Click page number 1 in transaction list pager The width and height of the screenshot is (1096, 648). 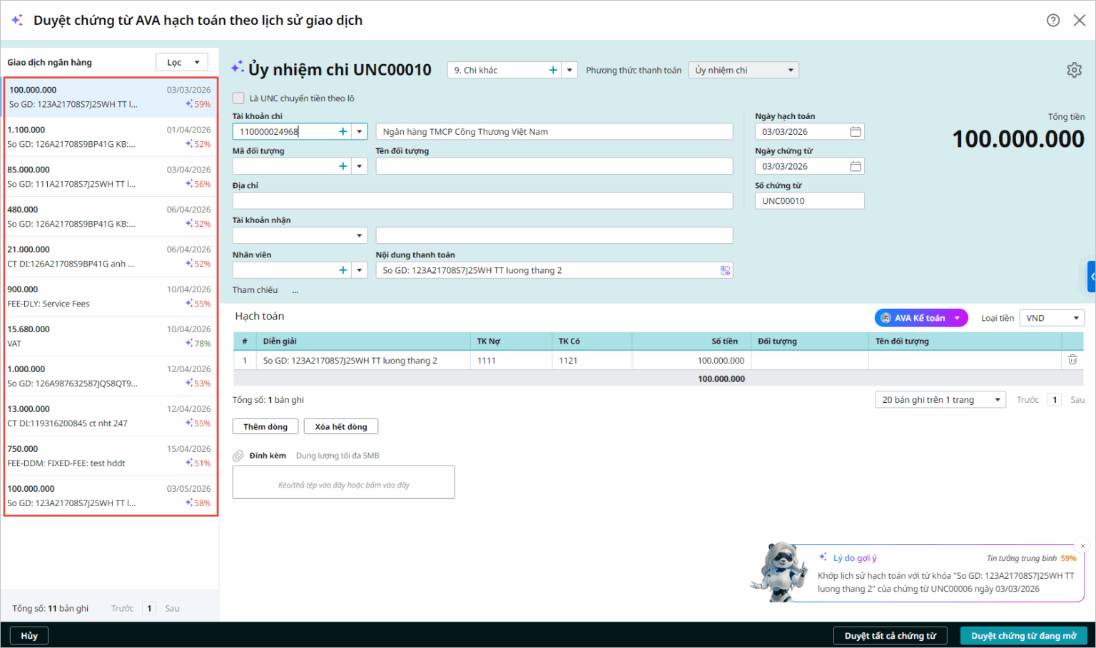pyautogui.click(x=149, y=608)
